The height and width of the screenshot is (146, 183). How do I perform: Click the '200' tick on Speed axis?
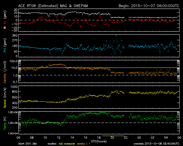15,108
